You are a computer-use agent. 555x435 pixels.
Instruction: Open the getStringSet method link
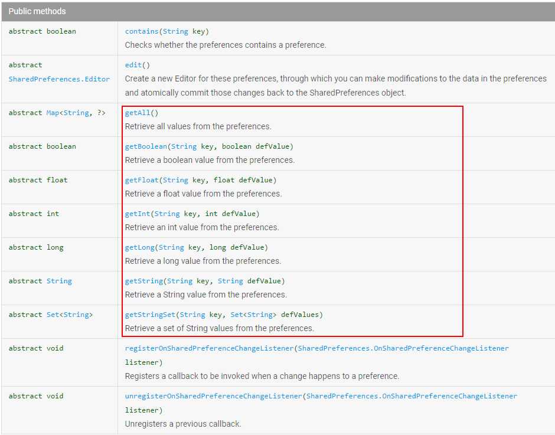pyautogui.click(x=150, y=315)
